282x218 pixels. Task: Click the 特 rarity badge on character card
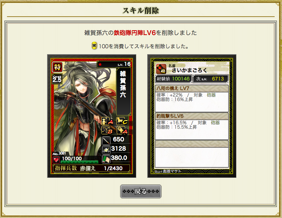pos(57,67)
